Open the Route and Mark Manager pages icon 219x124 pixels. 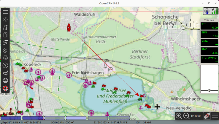tap(5, 35)
